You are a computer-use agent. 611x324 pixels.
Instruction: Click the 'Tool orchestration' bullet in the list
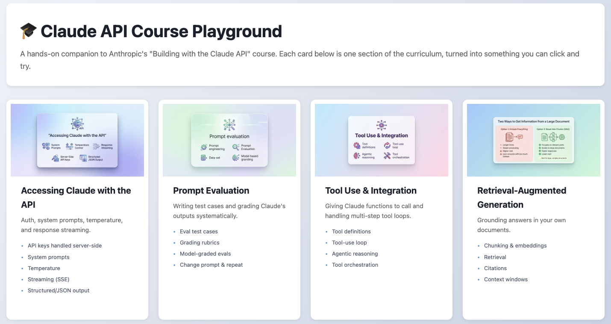pos(355,265)
